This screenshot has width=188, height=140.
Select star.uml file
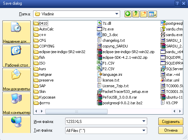click(x=170, y=80)
